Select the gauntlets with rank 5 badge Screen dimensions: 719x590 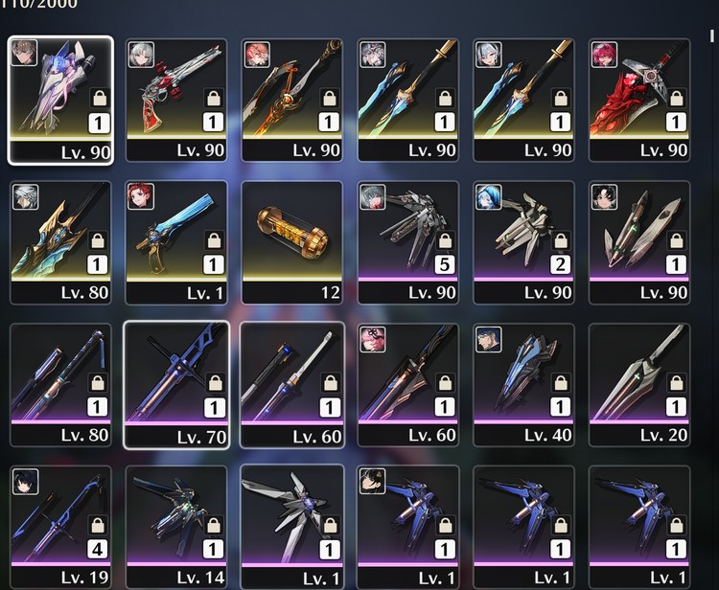pos(408,242)
